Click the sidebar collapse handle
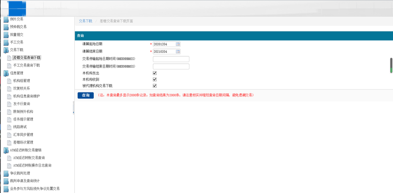This screenshot has width=393, height=193. [x=73, y=107]
